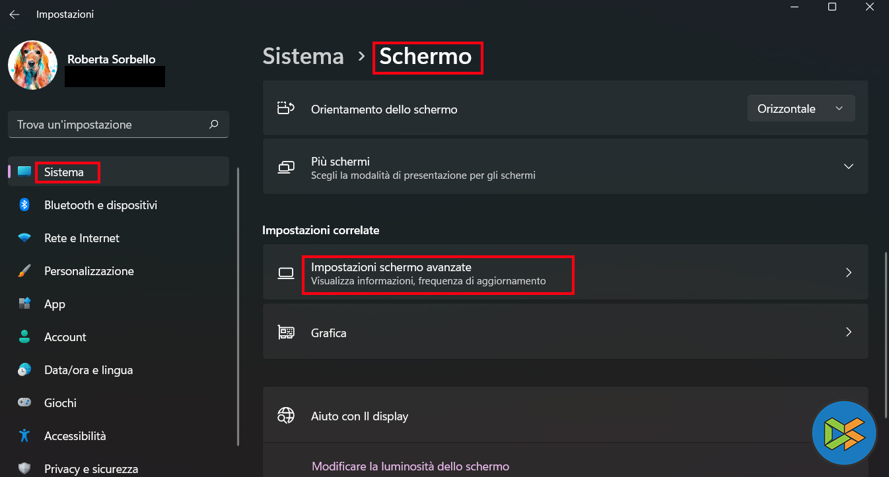The height and width of the screenshot is (477, 889).
Task: Select Sistema in the sidebar
Action: tap(64, 172)
